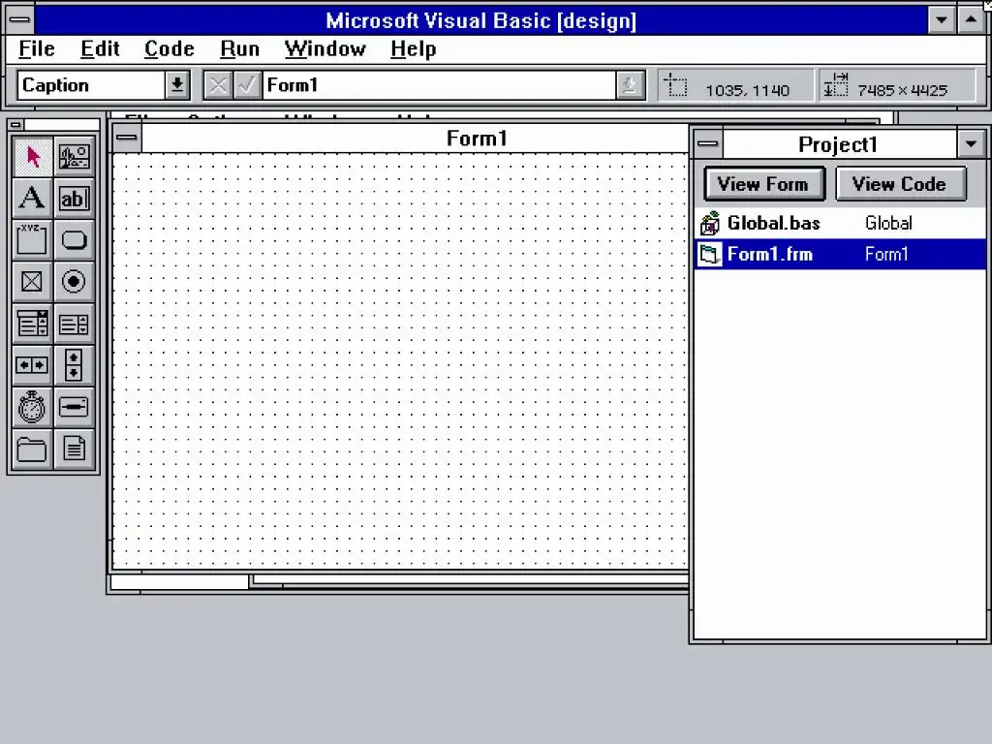Open the toolbox control menu box
This screenshot has width=992, height=744.
pos(16,125)
